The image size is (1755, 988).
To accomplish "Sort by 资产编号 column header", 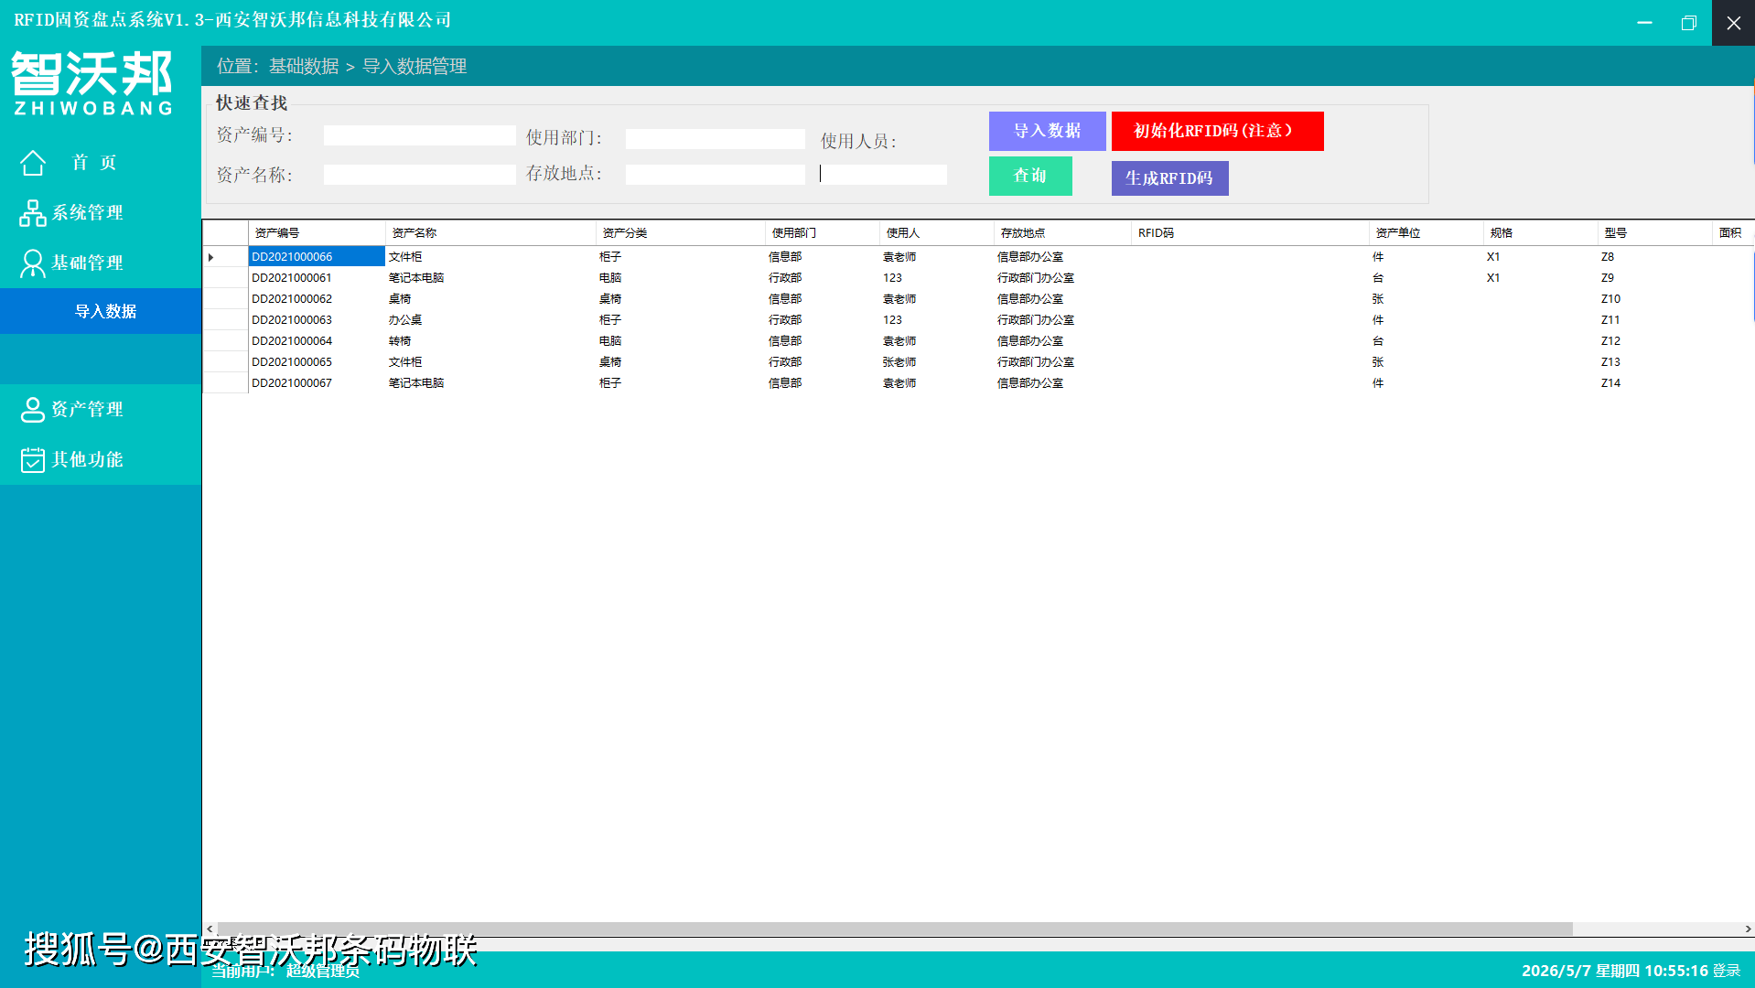I will [x=317, y=233].
